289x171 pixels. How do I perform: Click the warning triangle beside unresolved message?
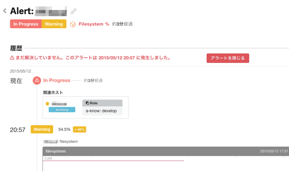pyautogui.click(x=12, y=58)
